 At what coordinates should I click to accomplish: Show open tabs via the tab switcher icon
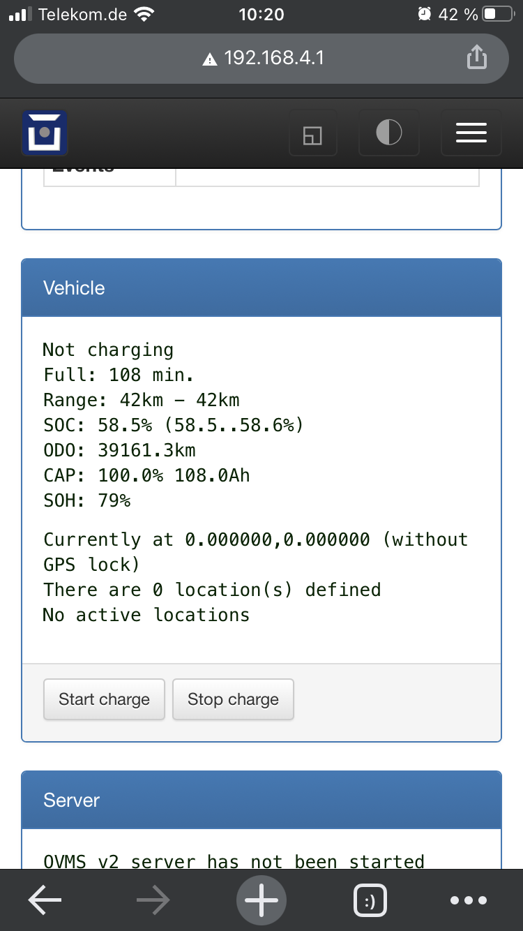tap(370, 900)
